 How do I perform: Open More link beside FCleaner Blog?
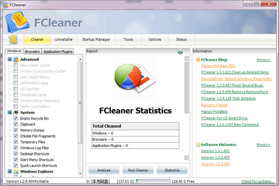[263, 60]
